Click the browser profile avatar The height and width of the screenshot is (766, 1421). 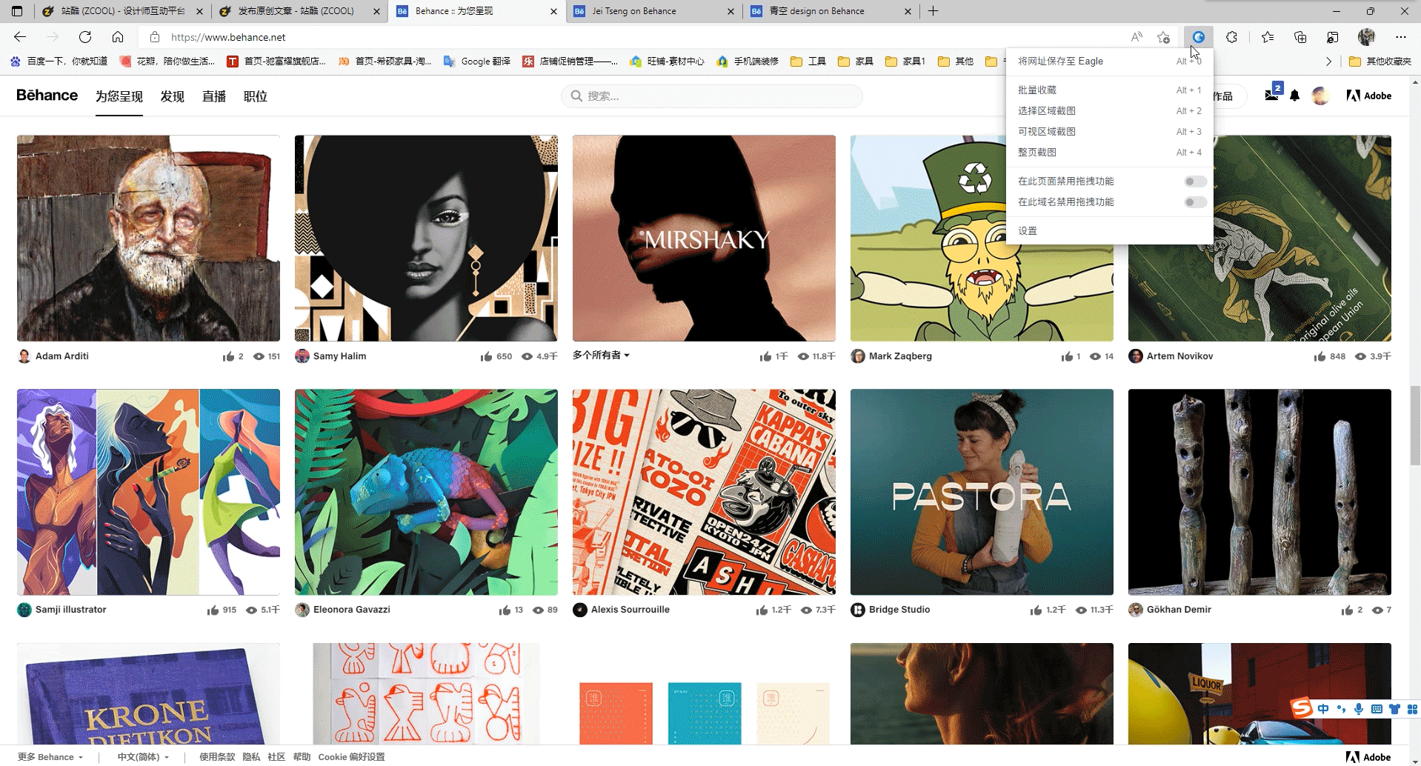[x=1366, y=37]
